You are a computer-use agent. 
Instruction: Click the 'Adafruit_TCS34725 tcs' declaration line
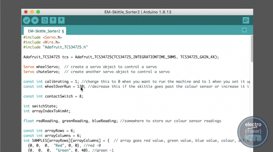pos(121,57)
